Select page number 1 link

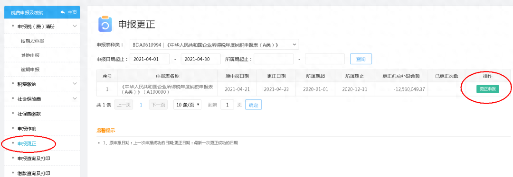coord(142,105)
